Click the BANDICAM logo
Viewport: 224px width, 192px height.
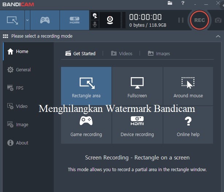point(18,4)
